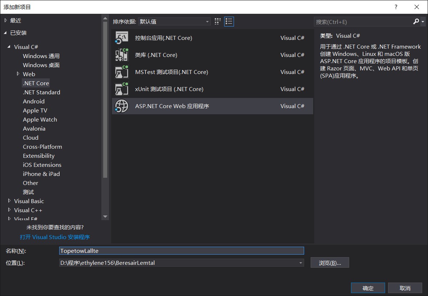The width and height of the screenshot is (428, 296).
Task: Click the 确定 button
Action: 368,288
